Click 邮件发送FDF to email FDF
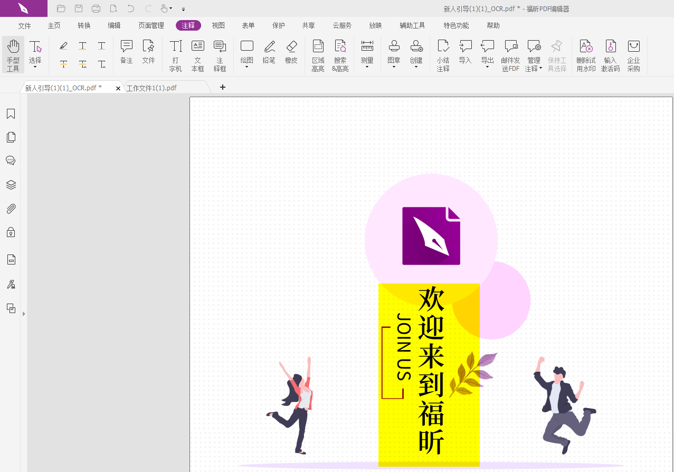This screenshot has width=674, height=472. pyautogui.click(x=510, y=54)
